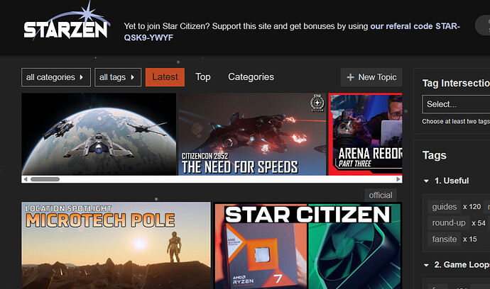Select the fansite tag
The height and width of the screenshot is (289, 490).
[444, 239]
